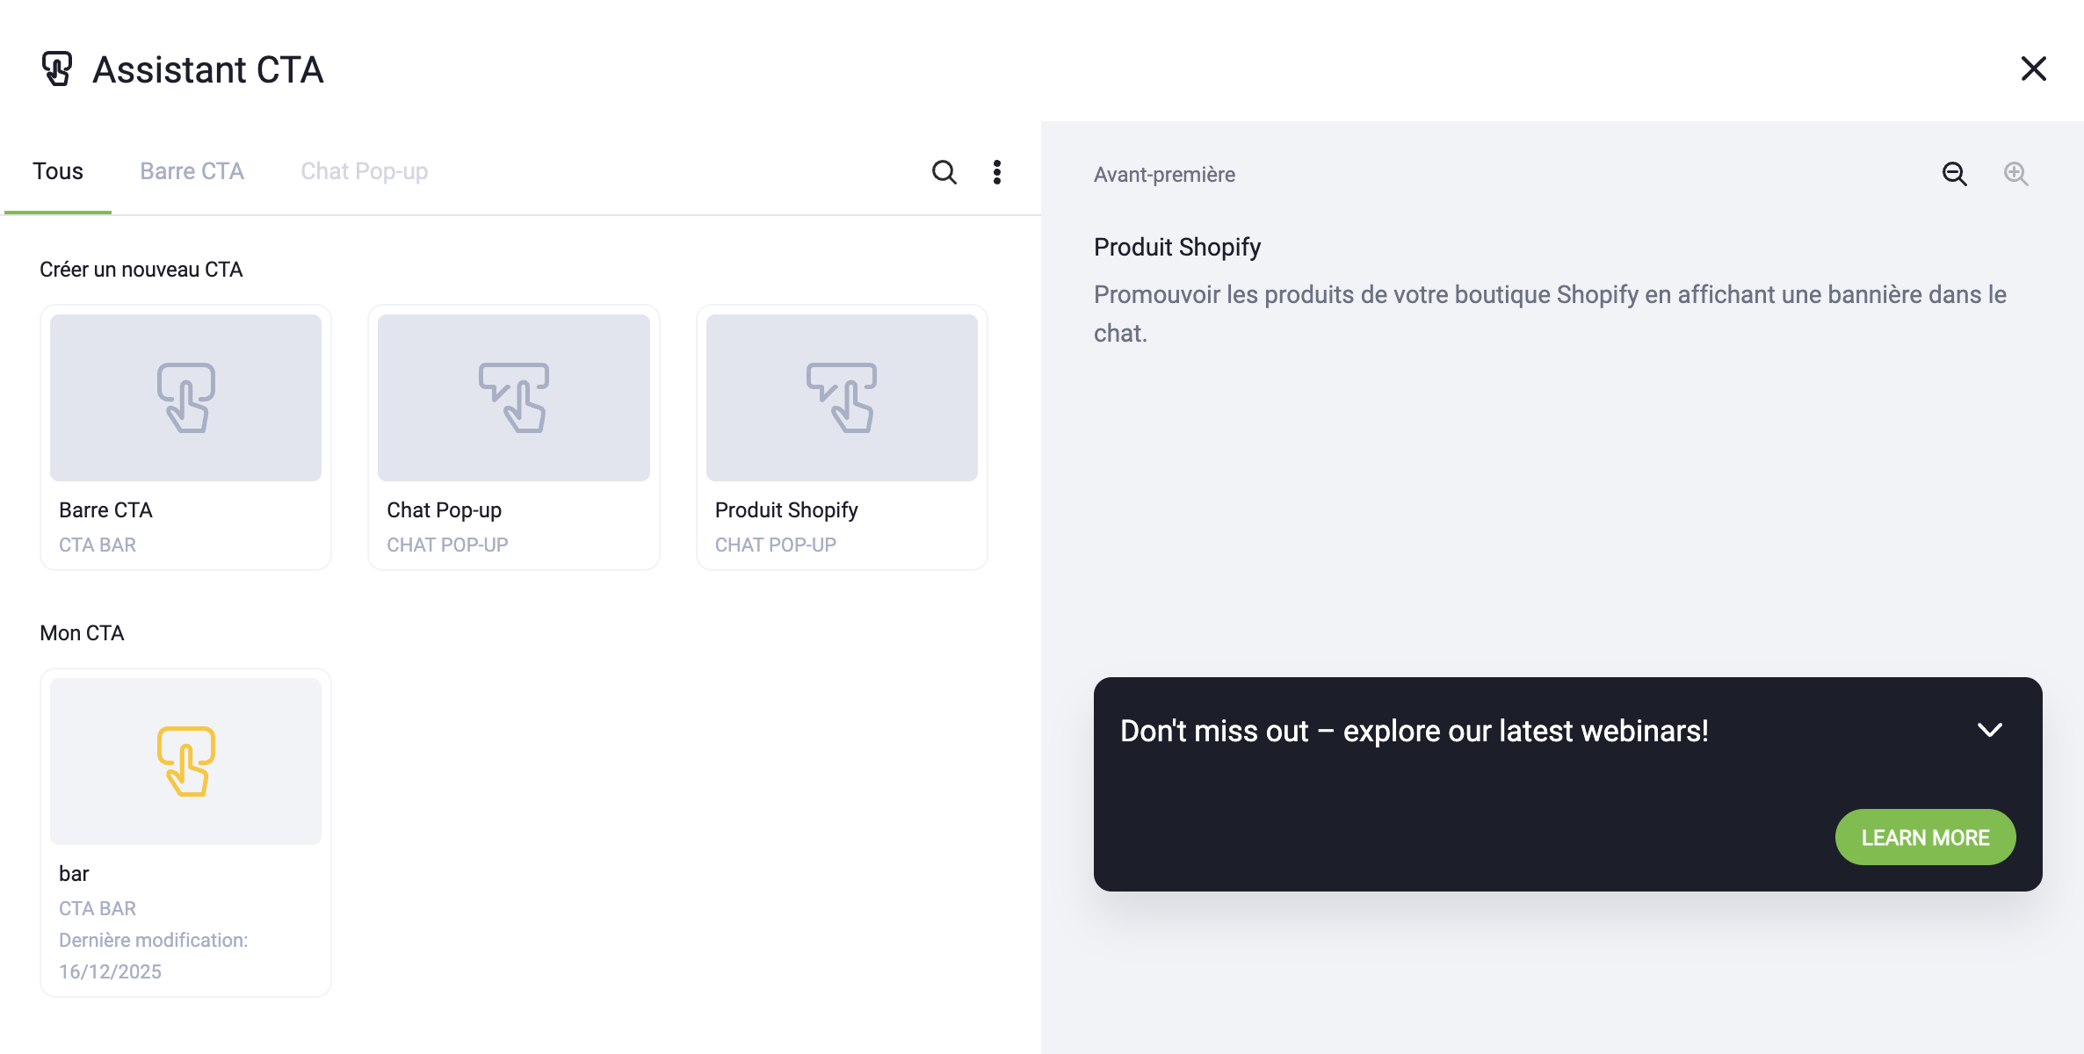Select the Barre CTA card label
The width and height of the screenshot is (2084, 1054).
pyautogui.click(x=105, y=510)
